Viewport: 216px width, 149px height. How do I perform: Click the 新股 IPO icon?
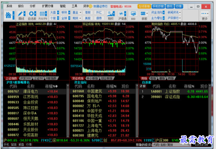pos(144,15)
